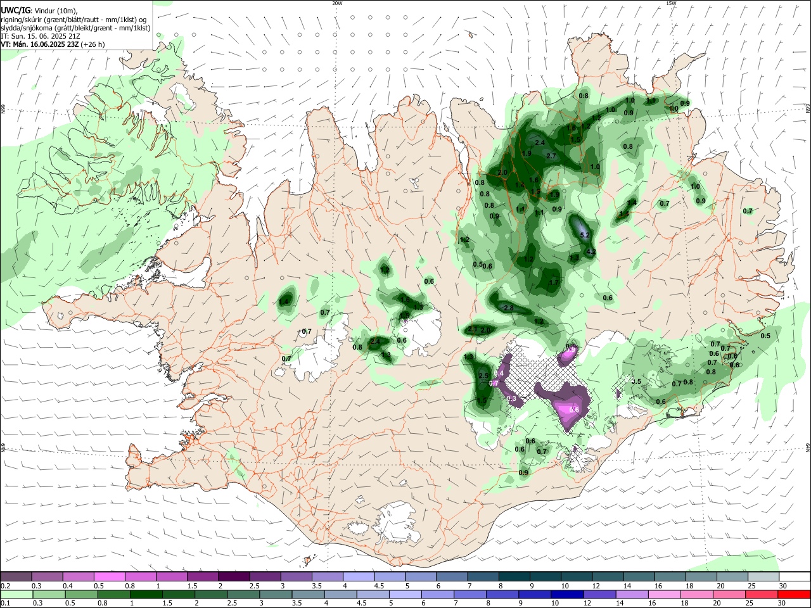Click the 2.1 precipitation value on map
The height and width of the screenshot is (608, 811).
472,329
